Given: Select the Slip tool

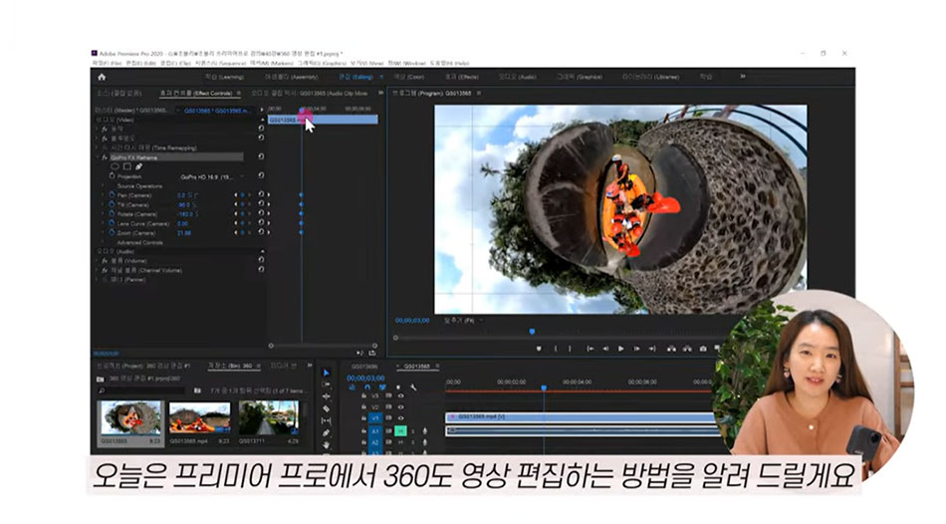Looking at the screenshot, I should point(326,420).
